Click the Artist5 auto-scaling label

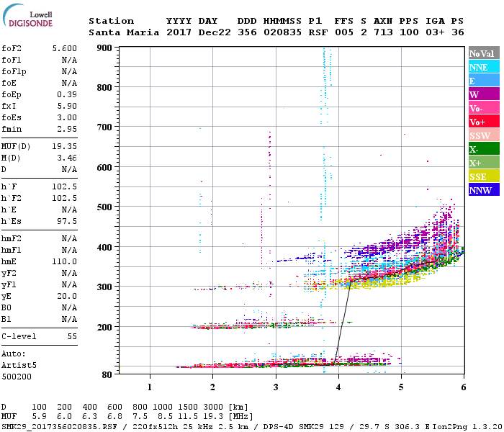[19, 366]
